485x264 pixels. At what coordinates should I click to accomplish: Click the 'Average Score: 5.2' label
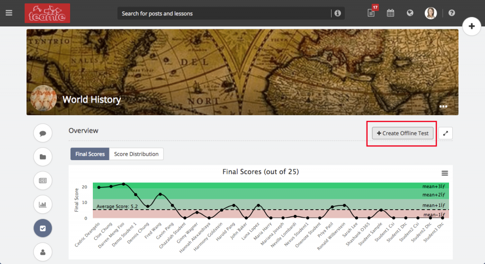(117, 206)
